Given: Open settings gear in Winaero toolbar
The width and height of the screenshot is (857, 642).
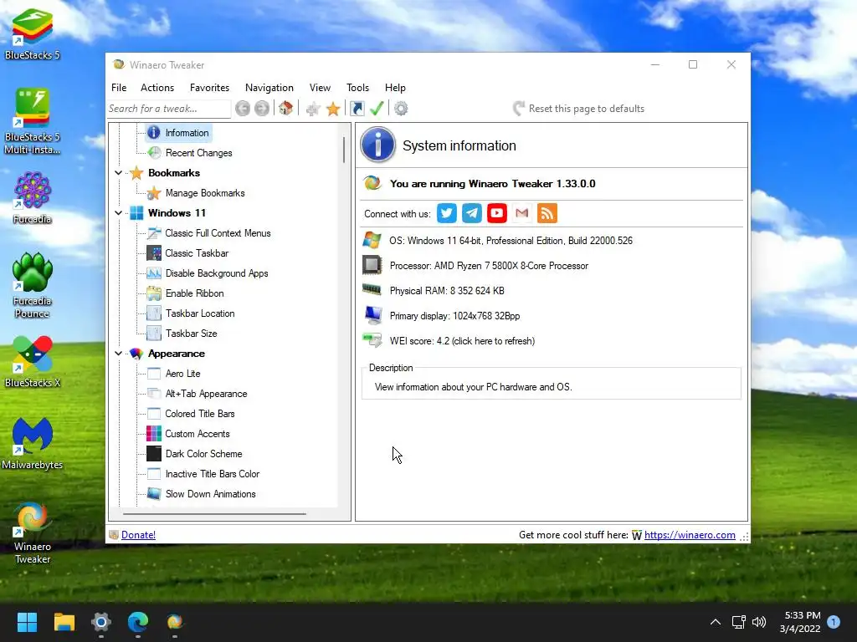Looking at the screenshot, I should 401,109.
